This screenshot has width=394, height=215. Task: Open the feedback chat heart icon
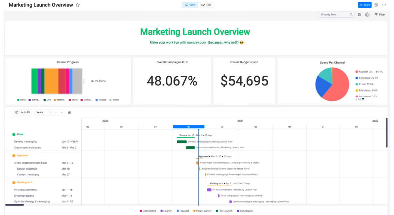[x=376, y=5]
